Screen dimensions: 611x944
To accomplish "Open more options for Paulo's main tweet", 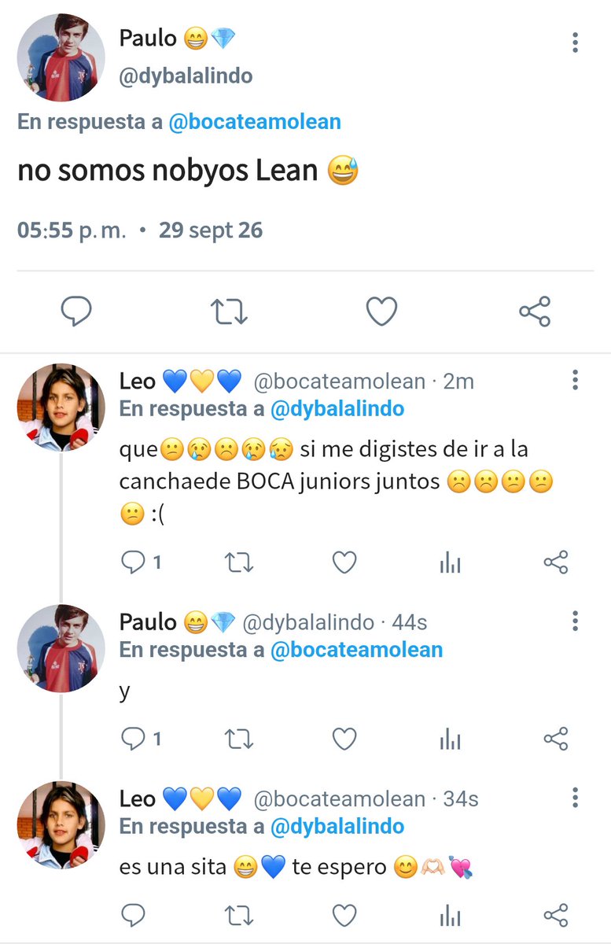I will 576,42.
